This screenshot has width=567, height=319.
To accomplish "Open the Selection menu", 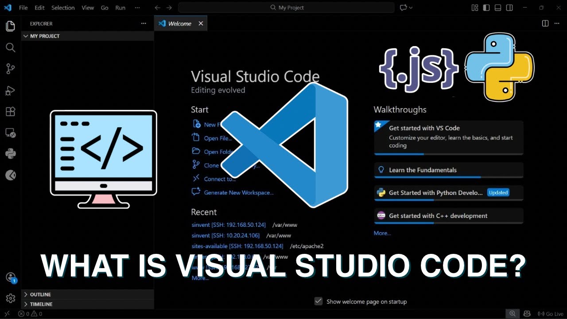I will [x=63, y=8].
